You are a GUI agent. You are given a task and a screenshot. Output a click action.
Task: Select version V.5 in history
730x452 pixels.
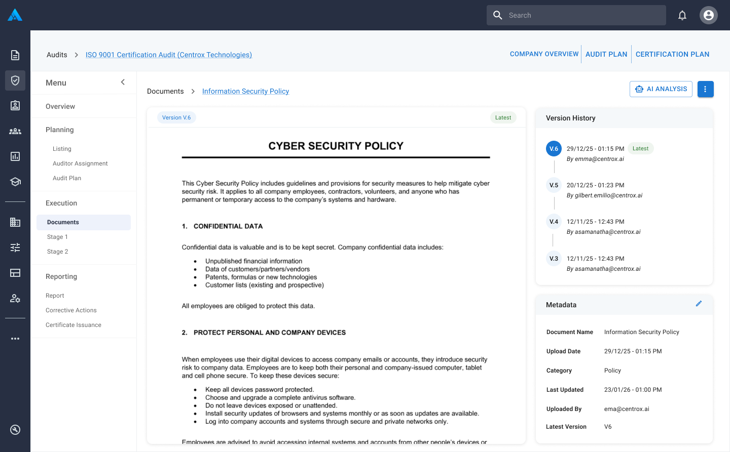pos(554,185)
